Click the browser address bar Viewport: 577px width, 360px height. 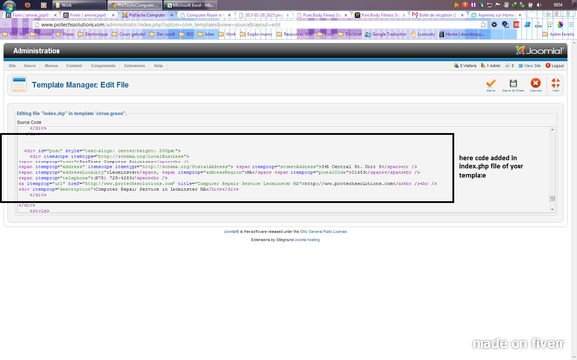click(x=257, y=25)
